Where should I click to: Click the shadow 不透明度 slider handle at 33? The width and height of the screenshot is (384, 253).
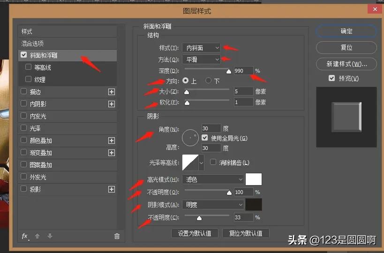point(199,218)
